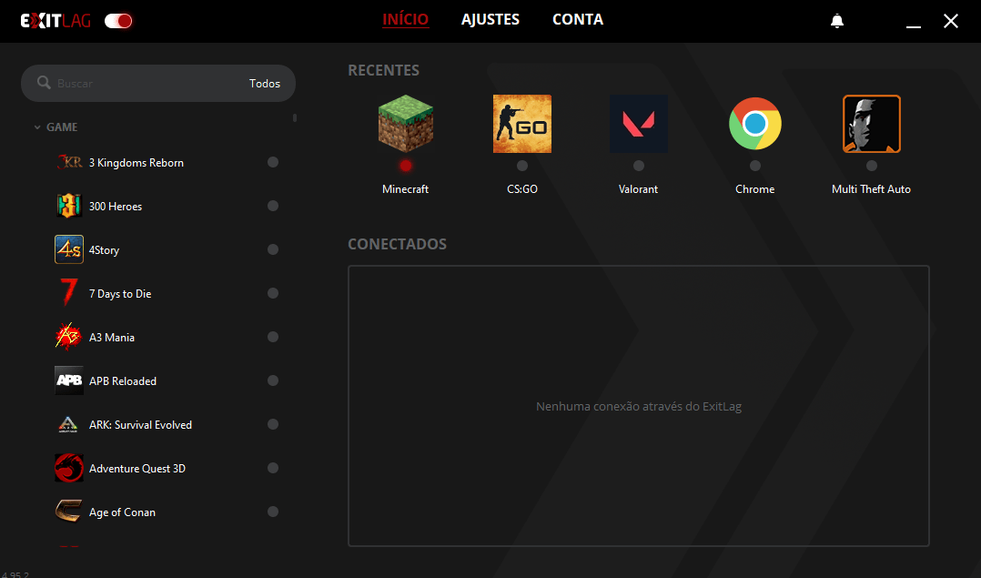Toggle status dot for Age of Conan
This screenshot has width=981, height=578.
coord(273,511)
